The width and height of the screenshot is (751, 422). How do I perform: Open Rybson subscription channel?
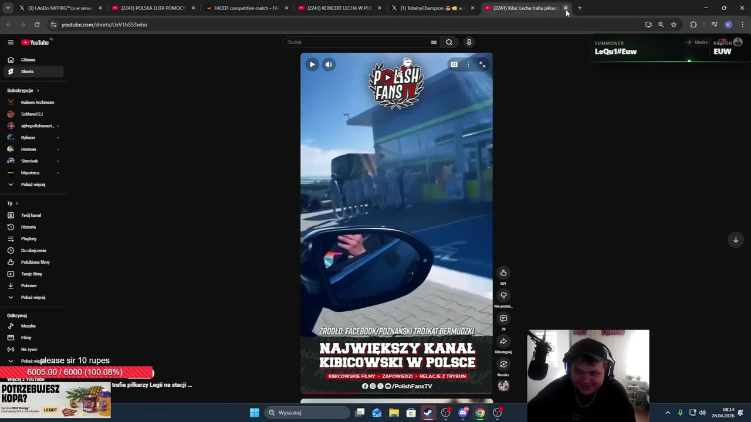coord(32,137)
